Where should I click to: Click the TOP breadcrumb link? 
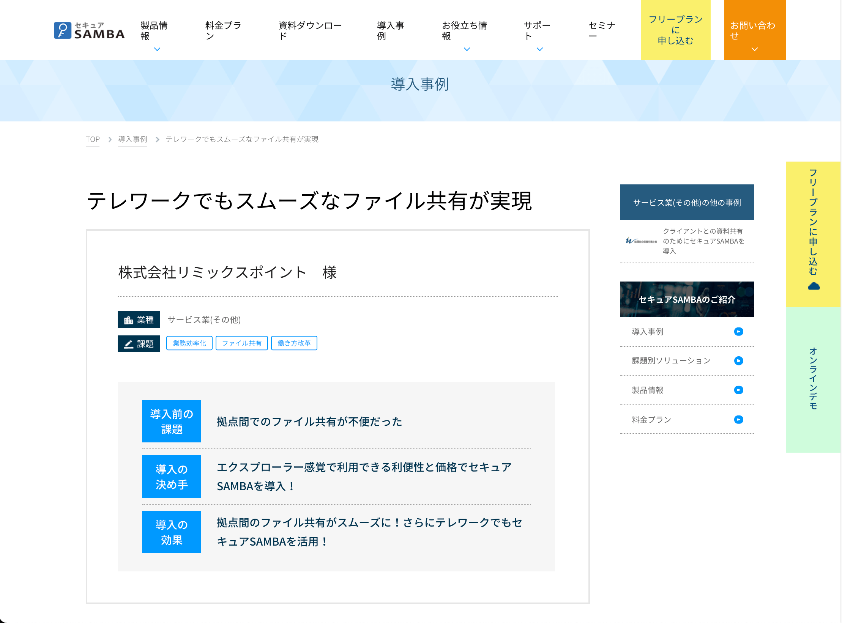[93, 139]
